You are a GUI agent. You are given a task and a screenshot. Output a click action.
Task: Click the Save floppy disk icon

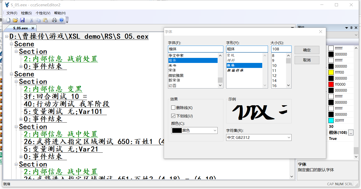coord(22,20)
